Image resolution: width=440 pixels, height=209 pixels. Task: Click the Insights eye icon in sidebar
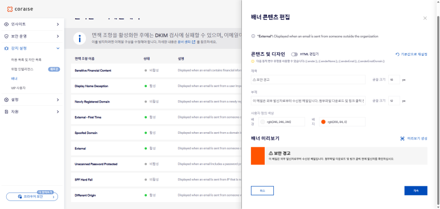click(x=6, y=24)
